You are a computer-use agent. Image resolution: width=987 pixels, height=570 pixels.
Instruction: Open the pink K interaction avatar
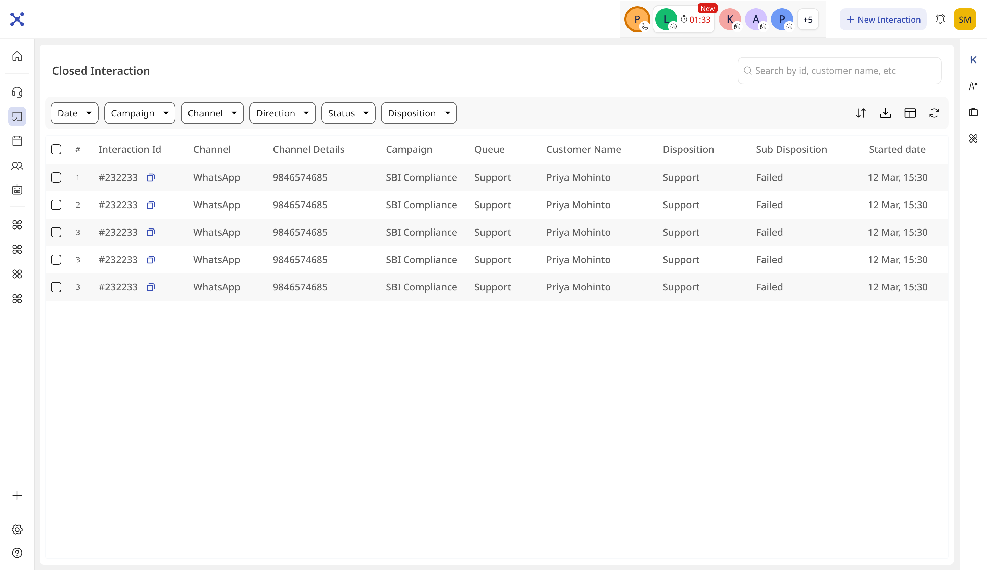tap(730, 19)
